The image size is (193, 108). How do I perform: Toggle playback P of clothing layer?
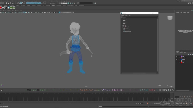pyautogui.click(x=178, y=60)
